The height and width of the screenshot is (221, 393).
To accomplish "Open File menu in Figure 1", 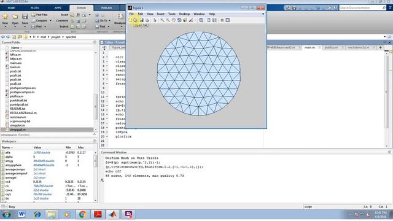I will 131,14.
